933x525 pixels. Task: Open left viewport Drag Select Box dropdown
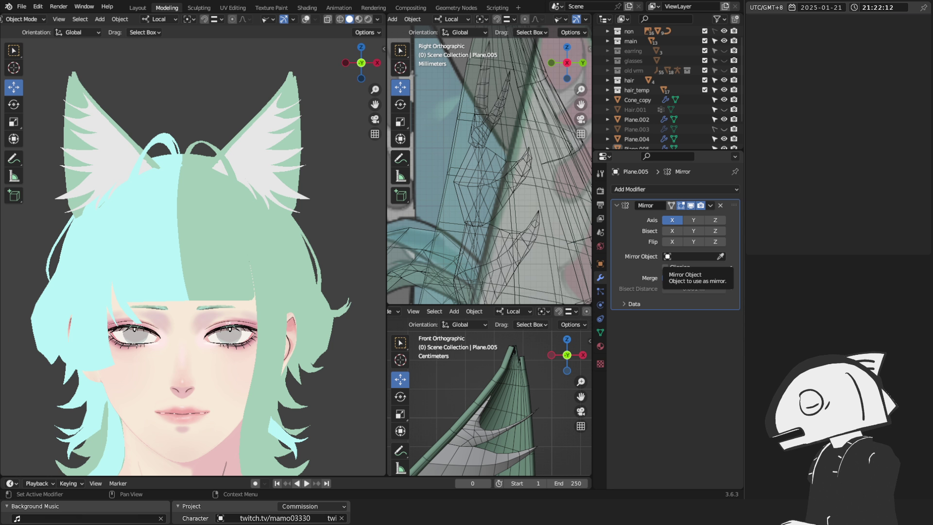144,33
